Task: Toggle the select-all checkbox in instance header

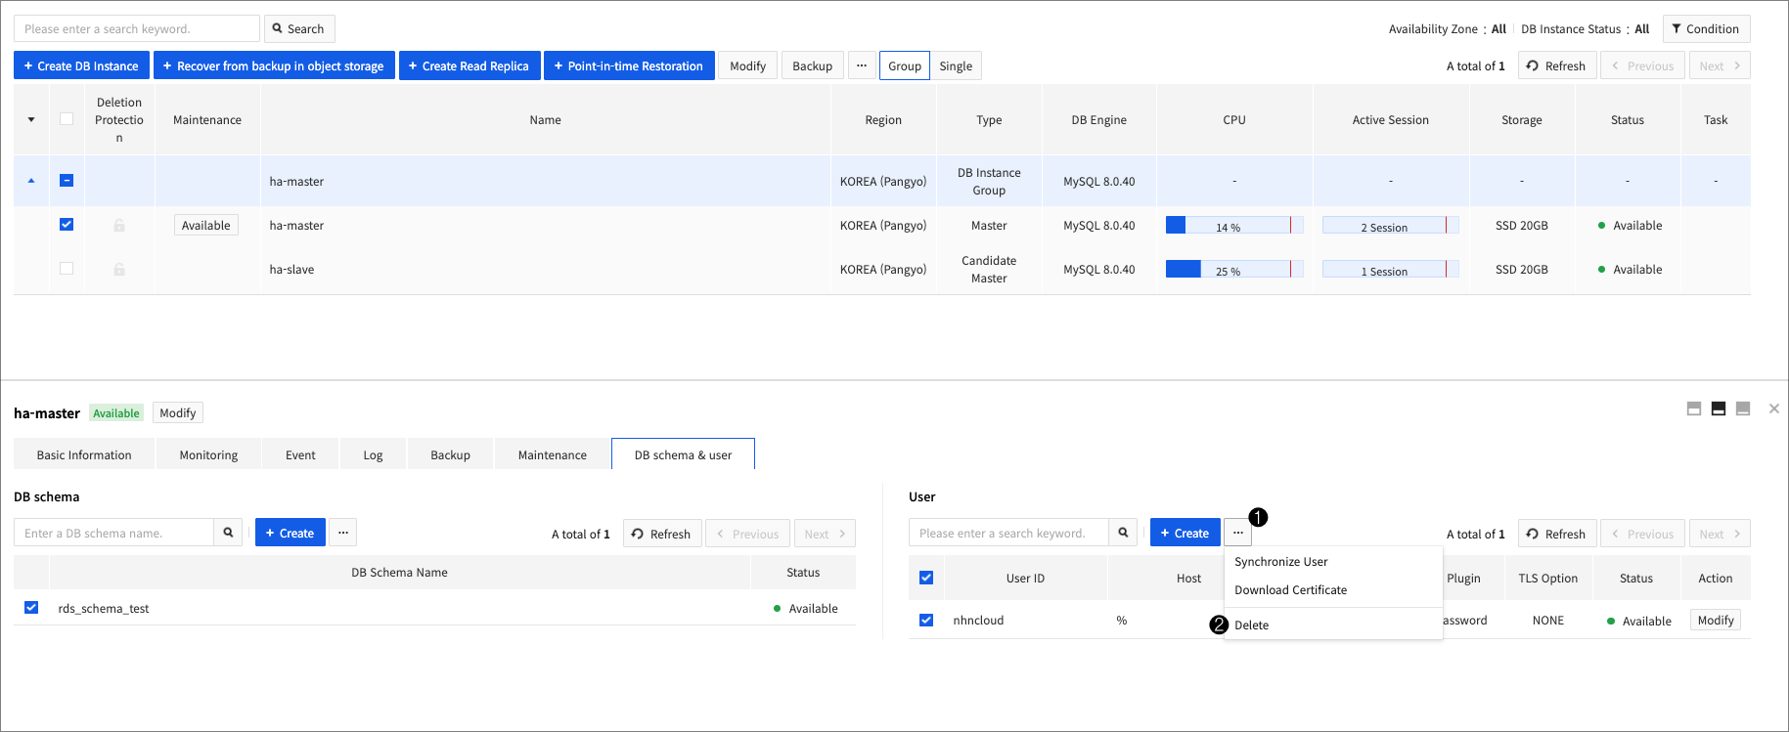Action: [67, 119]
